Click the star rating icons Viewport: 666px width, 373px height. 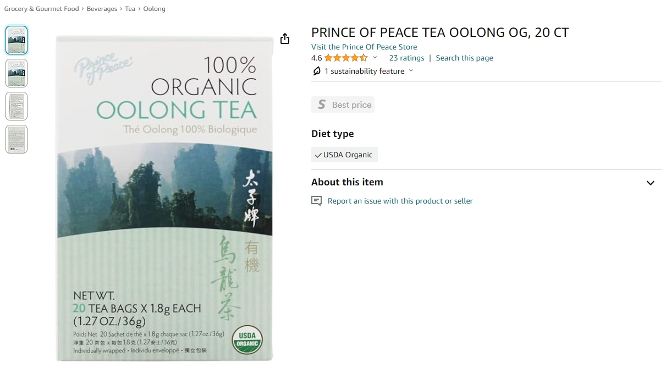click(346, 58)
